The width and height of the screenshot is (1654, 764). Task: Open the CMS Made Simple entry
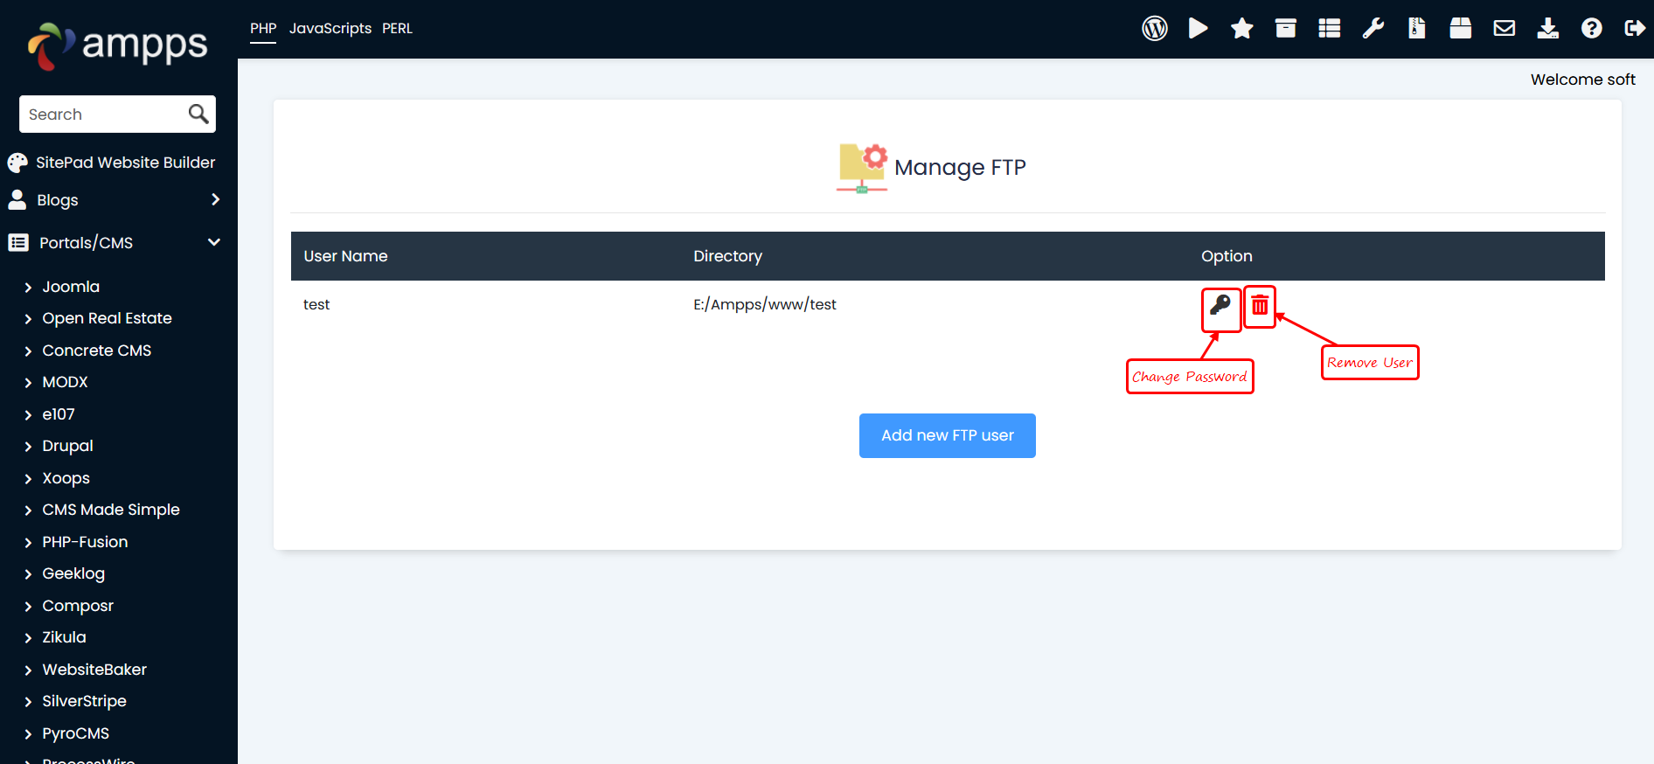click(x=111, y=510)
